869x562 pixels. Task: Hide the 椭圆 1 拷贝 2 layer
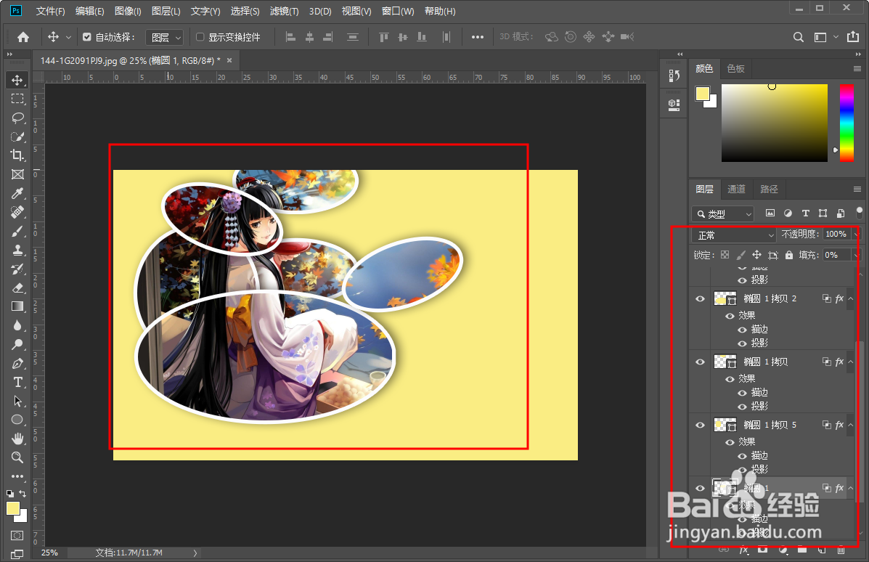[x=700, y=298]
